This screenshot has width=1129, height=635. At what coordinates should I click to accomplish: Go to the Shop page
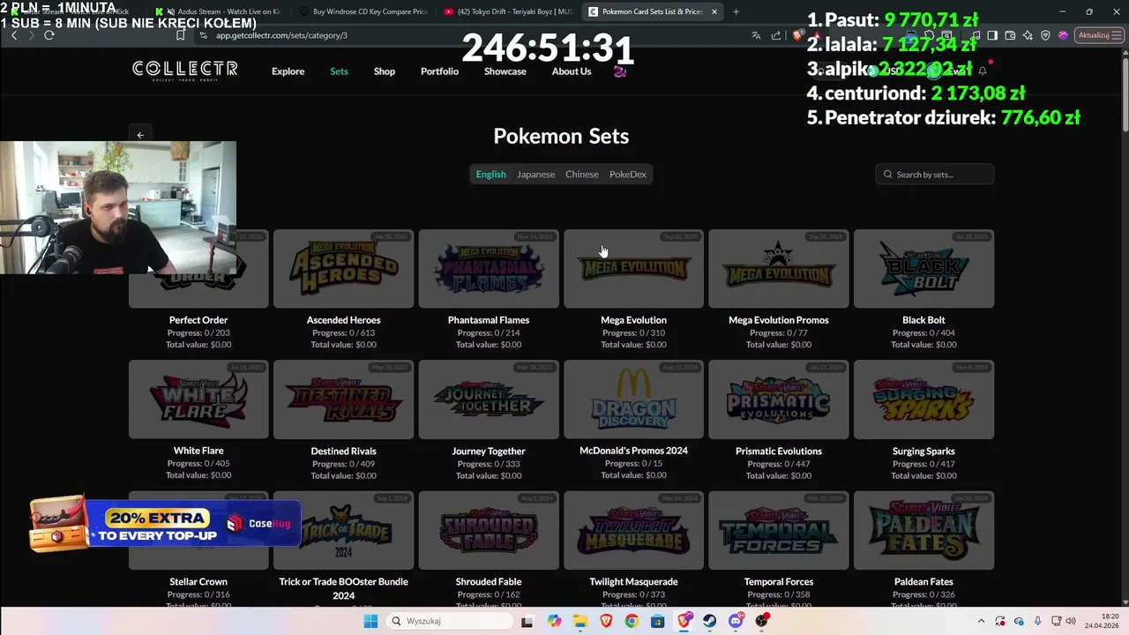point(385,71)
